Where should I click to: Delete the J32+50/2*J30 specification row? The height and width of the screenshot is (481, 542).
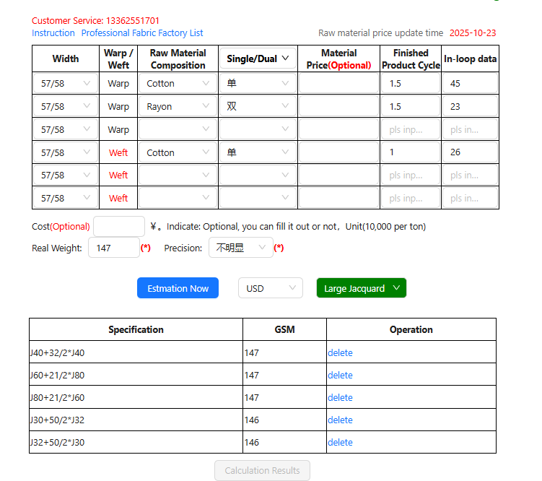point(340,442)
